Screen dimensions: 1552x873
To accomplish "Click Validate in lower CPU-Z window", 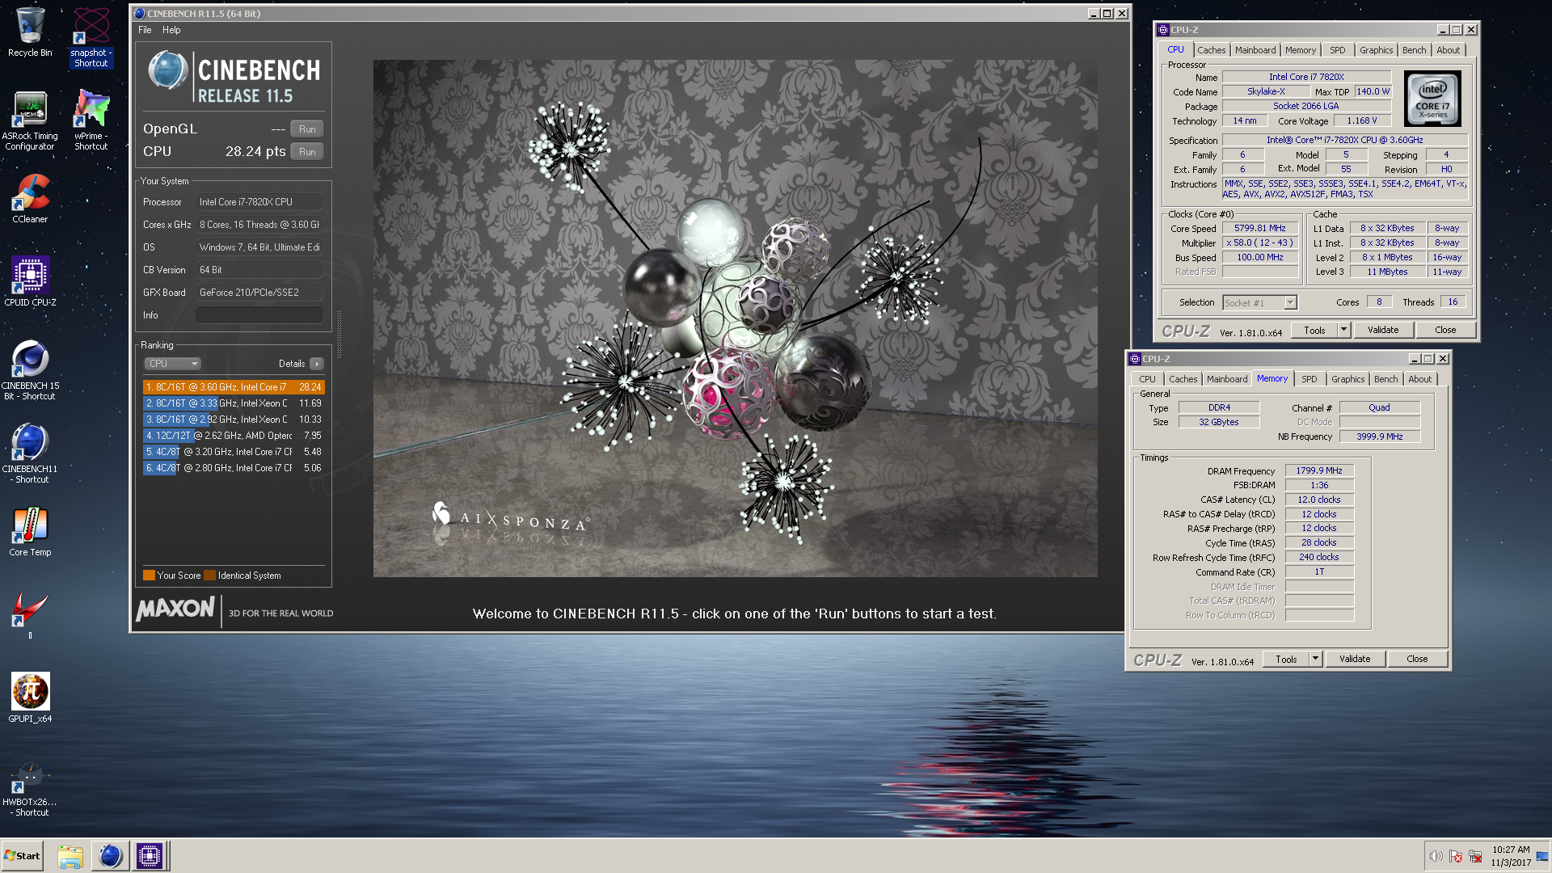I will click(x=1354, y=659).
